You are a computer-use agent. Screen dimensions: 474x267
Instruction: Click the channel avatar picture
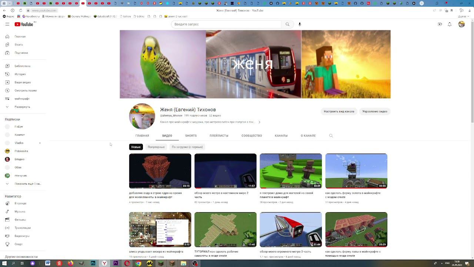point(142,116)
